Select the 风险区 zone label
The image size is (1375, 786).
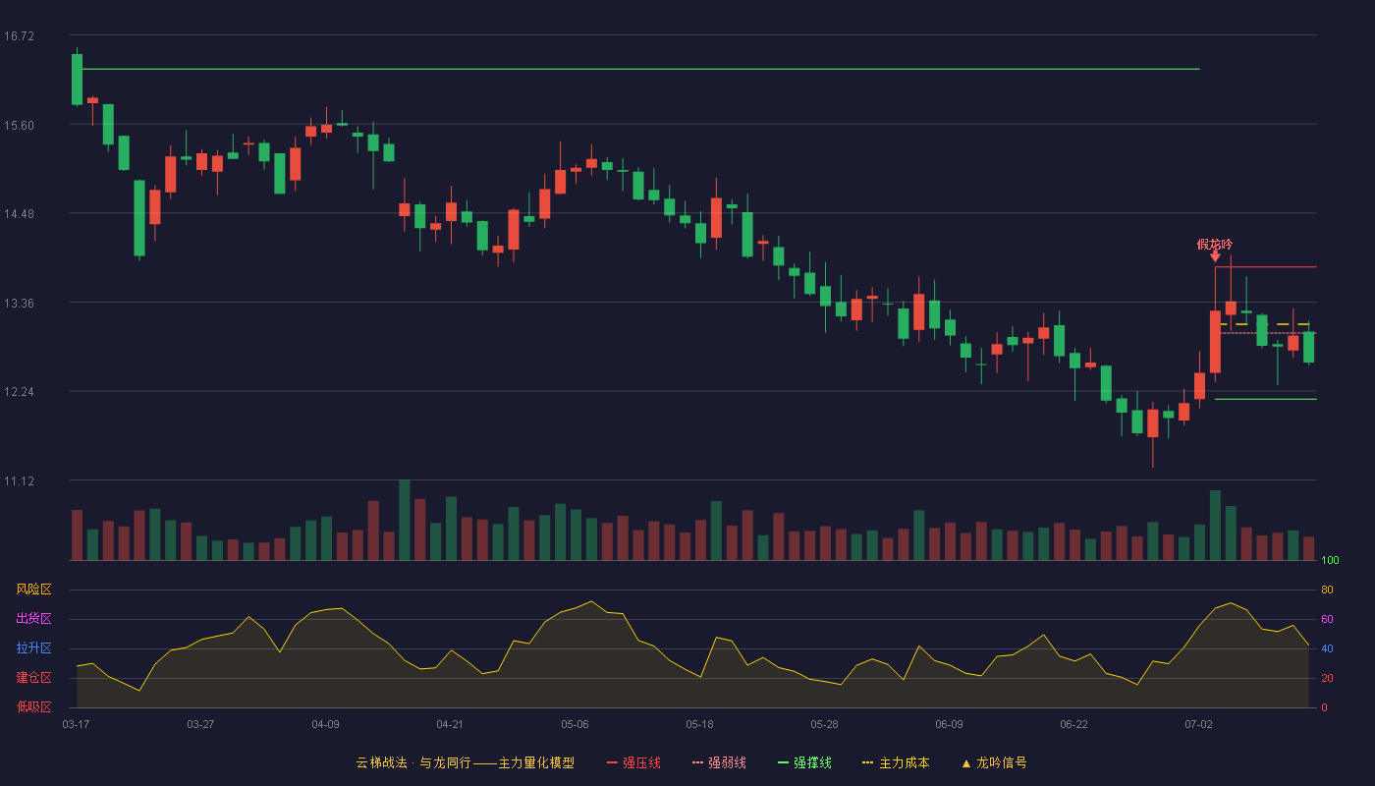(33, 589)
